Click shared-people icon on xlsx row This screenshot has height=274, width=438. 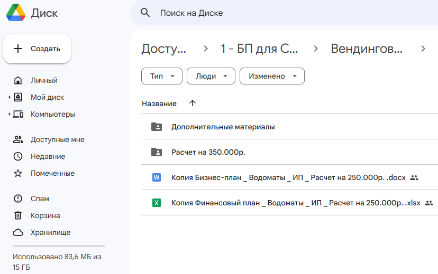click(x=429, y=203)
